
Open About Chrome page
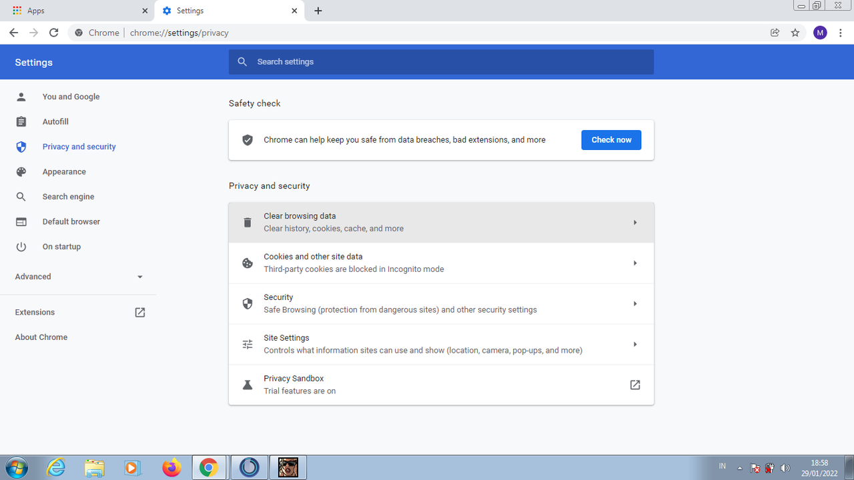pos(41,337)
